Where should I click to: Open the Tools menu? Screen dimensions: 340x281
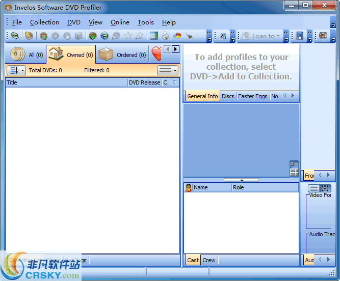(145, 22)
